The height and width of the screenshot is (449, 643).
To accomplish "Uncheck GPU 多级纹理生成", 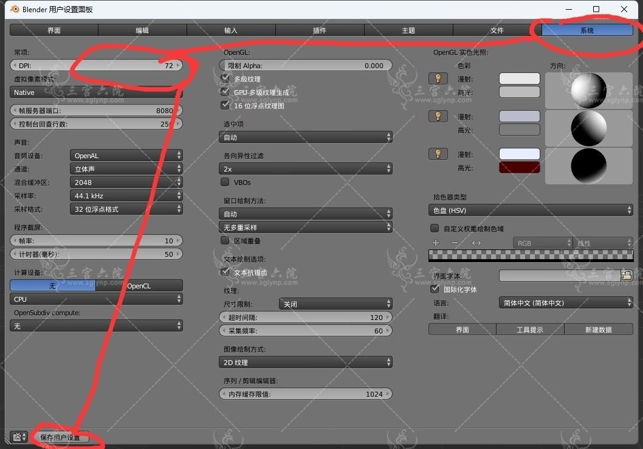I will (x=225, y=92).
